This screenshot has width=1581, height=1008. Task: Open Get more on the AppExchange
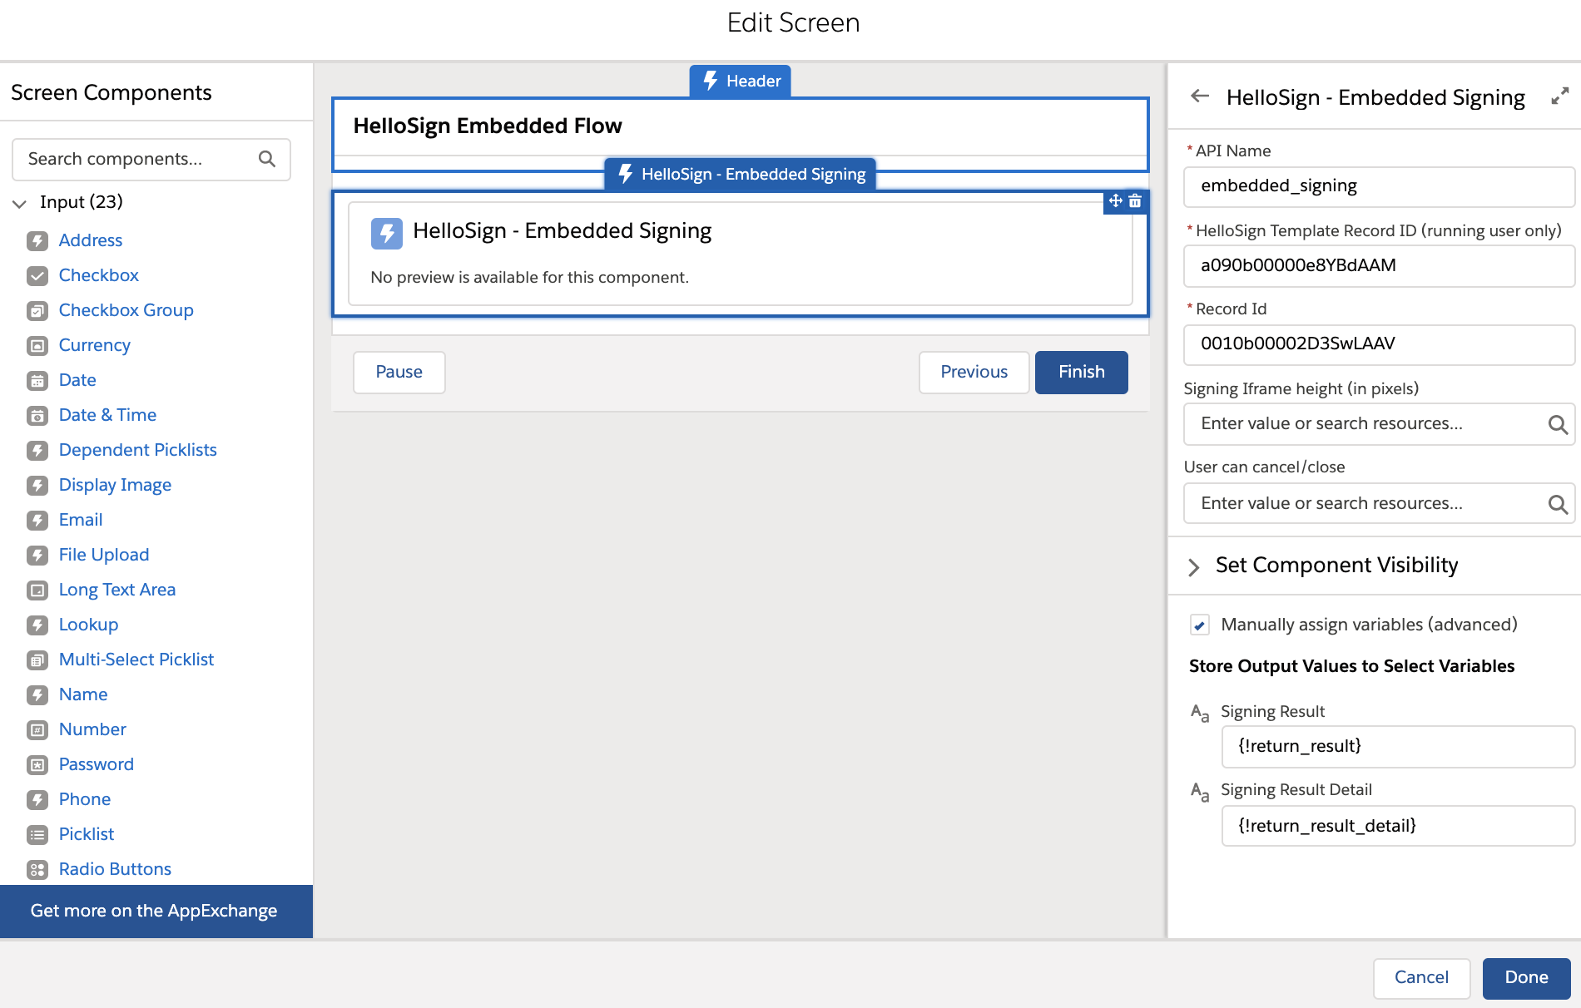[156, 912]
